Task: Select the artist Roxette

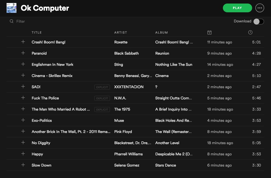Action: (120, 42)
